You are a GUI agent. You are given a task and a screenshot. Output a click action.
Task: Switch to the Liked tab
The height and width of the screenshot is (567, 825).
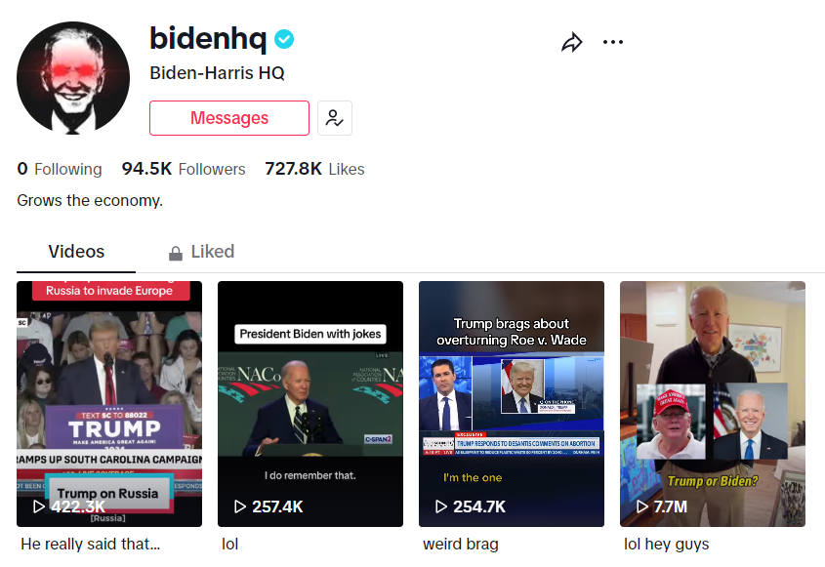pos(212,252)
